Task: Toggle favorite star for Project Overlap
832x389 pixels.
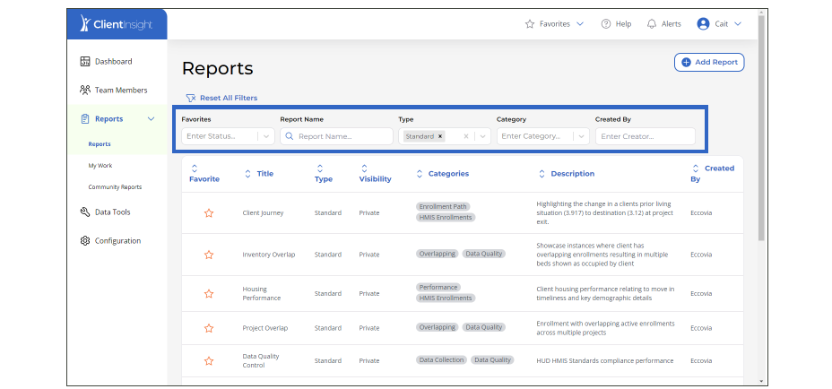Action: 209,328
